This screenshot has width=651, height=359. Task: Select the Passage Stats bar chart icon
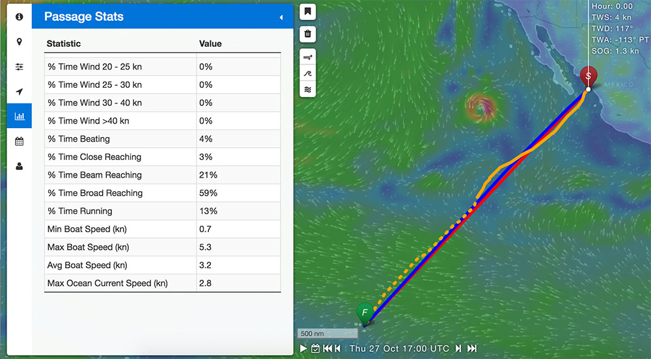pyautogui.click(x=19, y=116)
